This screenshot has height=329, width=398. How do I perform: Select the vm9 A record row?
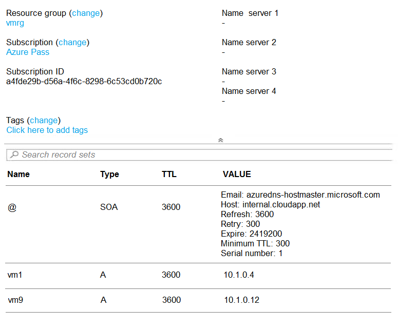198,300
